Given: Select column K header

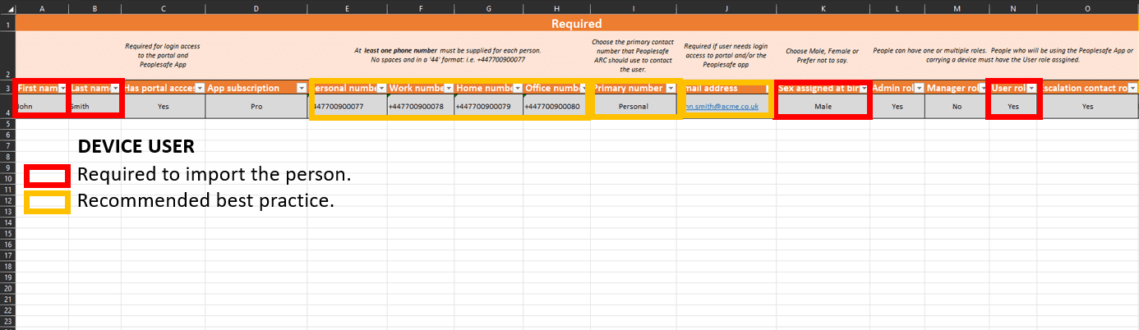Looking at the screenshot, I should [x=823, y=7].
